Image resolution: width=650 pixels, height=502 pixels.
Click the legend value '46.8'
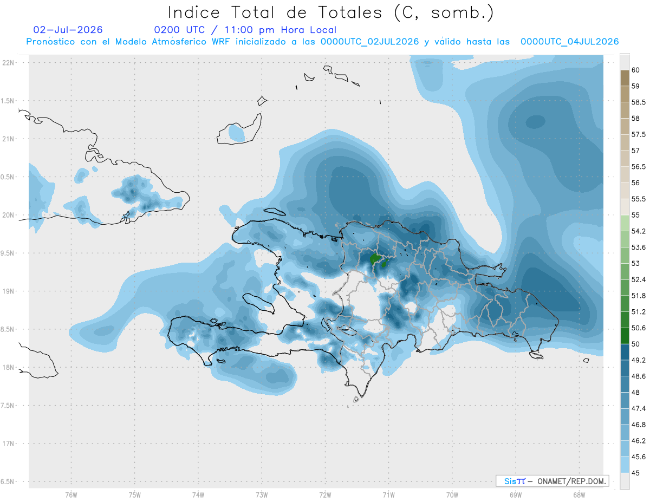(638, 425)
